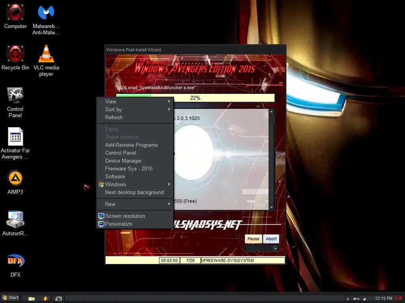Choose Control Panel in context menu
Screen dimensions: 405x303
[135, 153]
